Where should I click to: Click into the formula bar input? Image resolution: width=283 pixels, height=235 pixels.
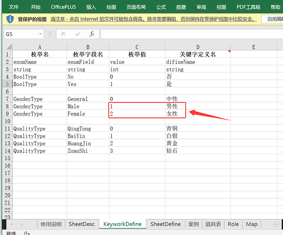point(192,34)
